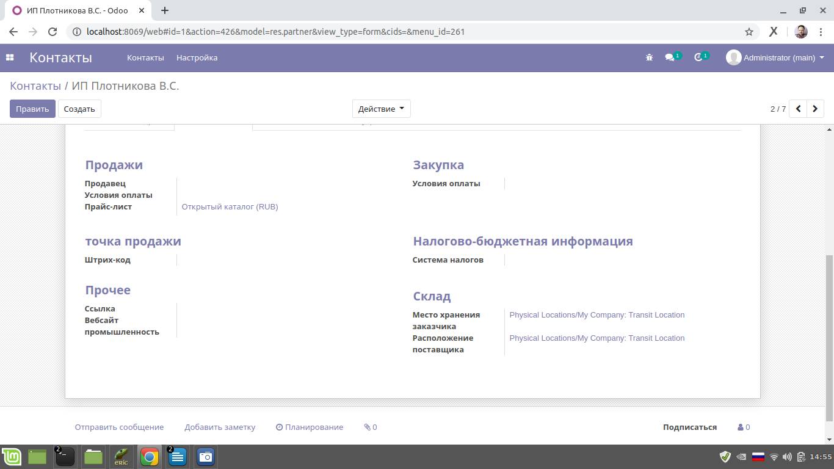Screen dimensions: 834x469
Task: Bookmark this page with the star icon
Action: click(749, 32)
